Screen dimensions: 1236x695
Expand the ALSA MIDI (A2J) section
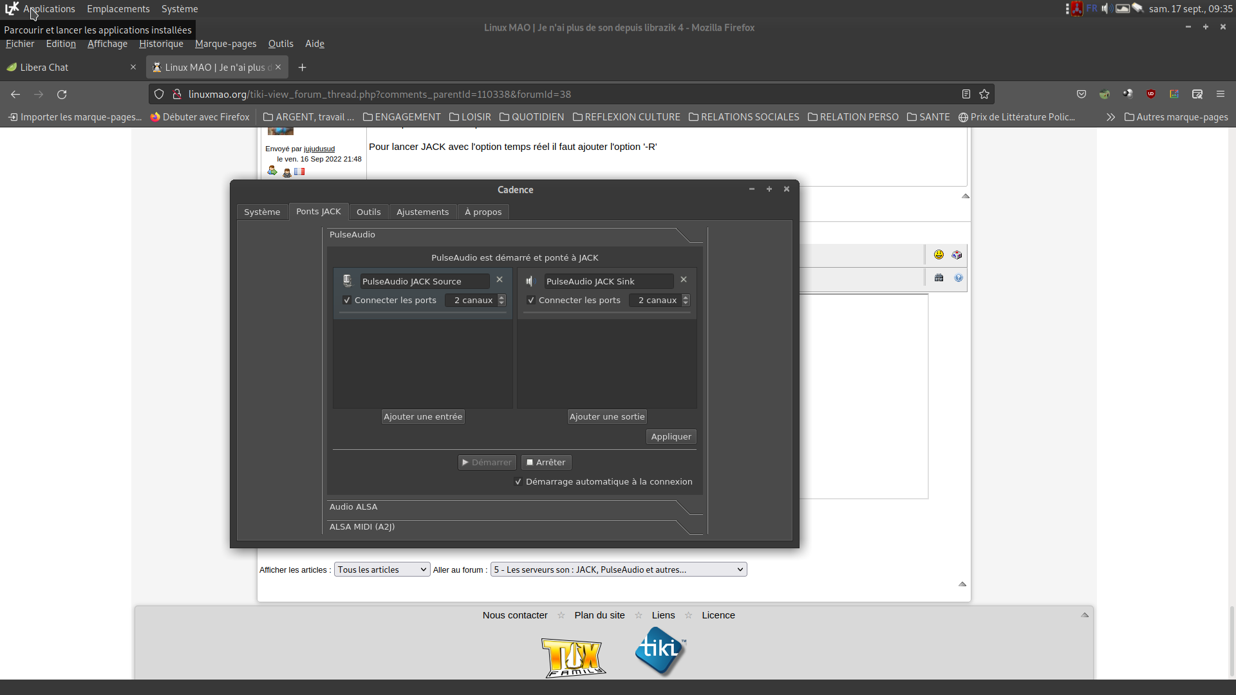point(362,527)
